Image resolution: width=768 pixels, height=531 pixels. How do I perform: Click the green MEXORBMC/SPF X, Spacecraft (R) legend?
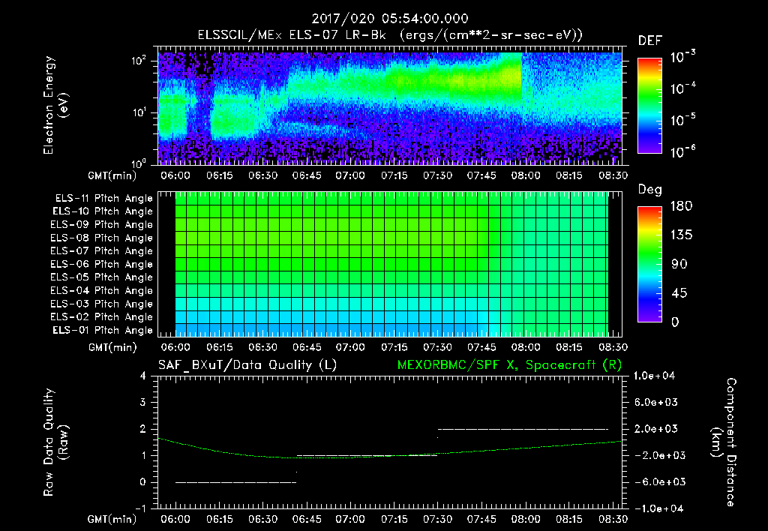click(509, 365)
